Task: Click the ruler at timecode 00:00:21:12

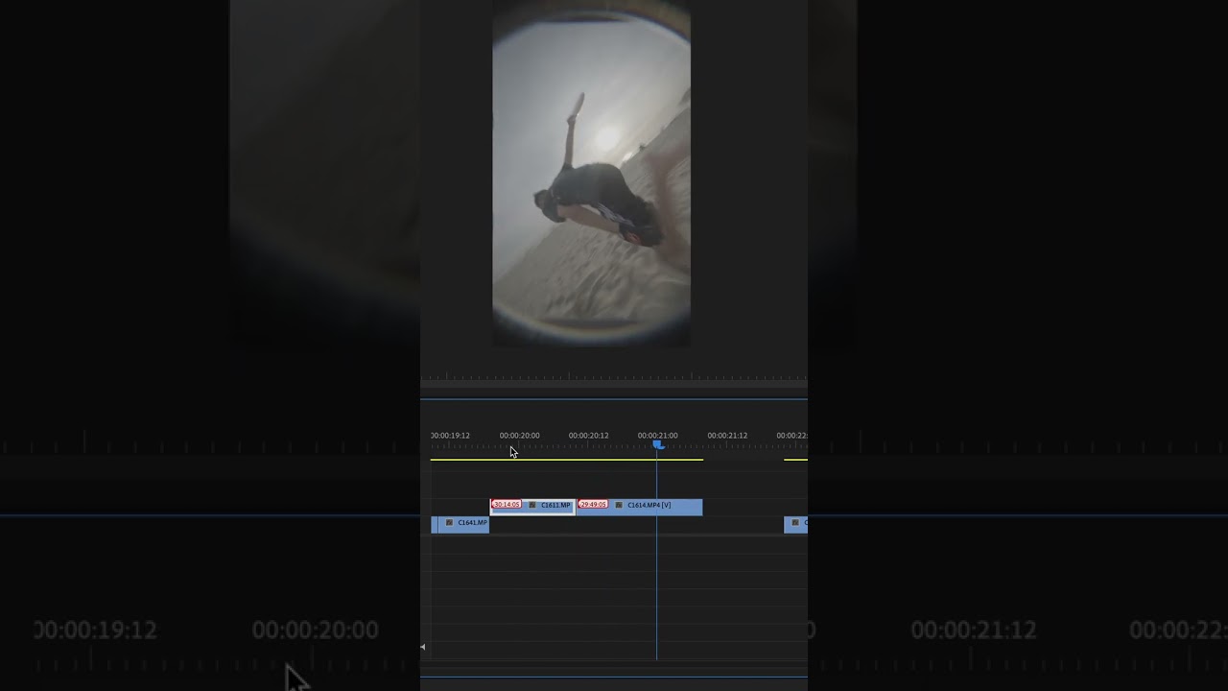Action: pyautogui.click(x=727, y=436)
